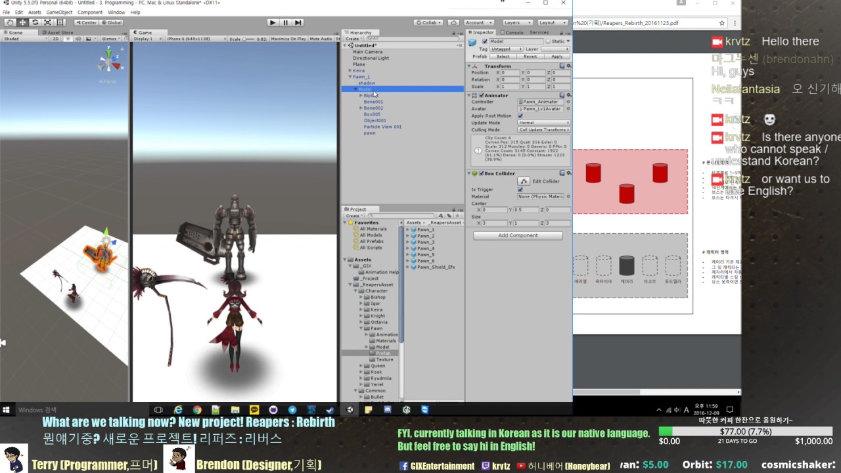The width and height of the screenshot is (841, 473).
Task: Toggle Apply Root Motion checkbox
Action: 520,116
